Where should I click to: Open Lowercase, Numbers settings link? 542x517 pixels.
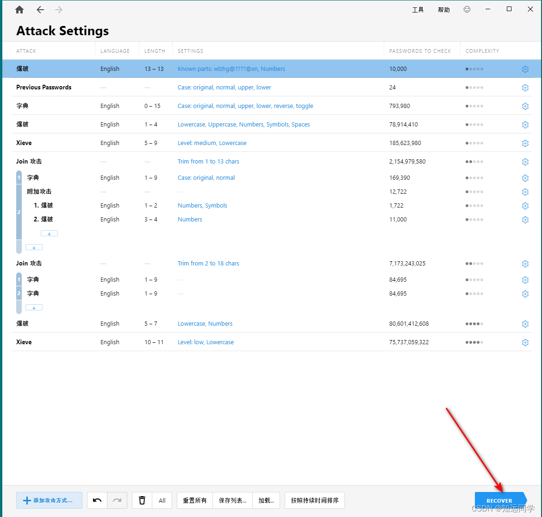(x=205, y=323)
